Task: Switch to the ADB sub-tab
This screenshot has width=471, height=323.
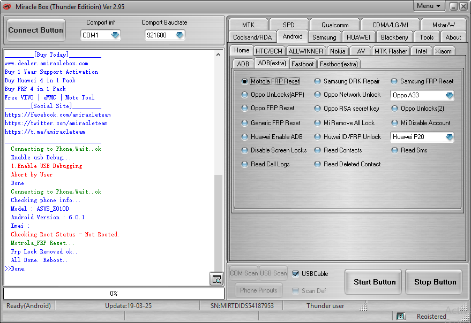Action: (243, 64)
